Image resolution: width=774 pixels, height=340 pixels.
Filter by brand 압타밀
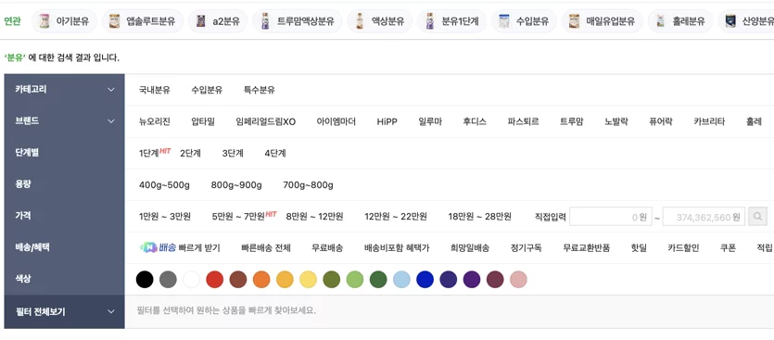click(203, 121)
